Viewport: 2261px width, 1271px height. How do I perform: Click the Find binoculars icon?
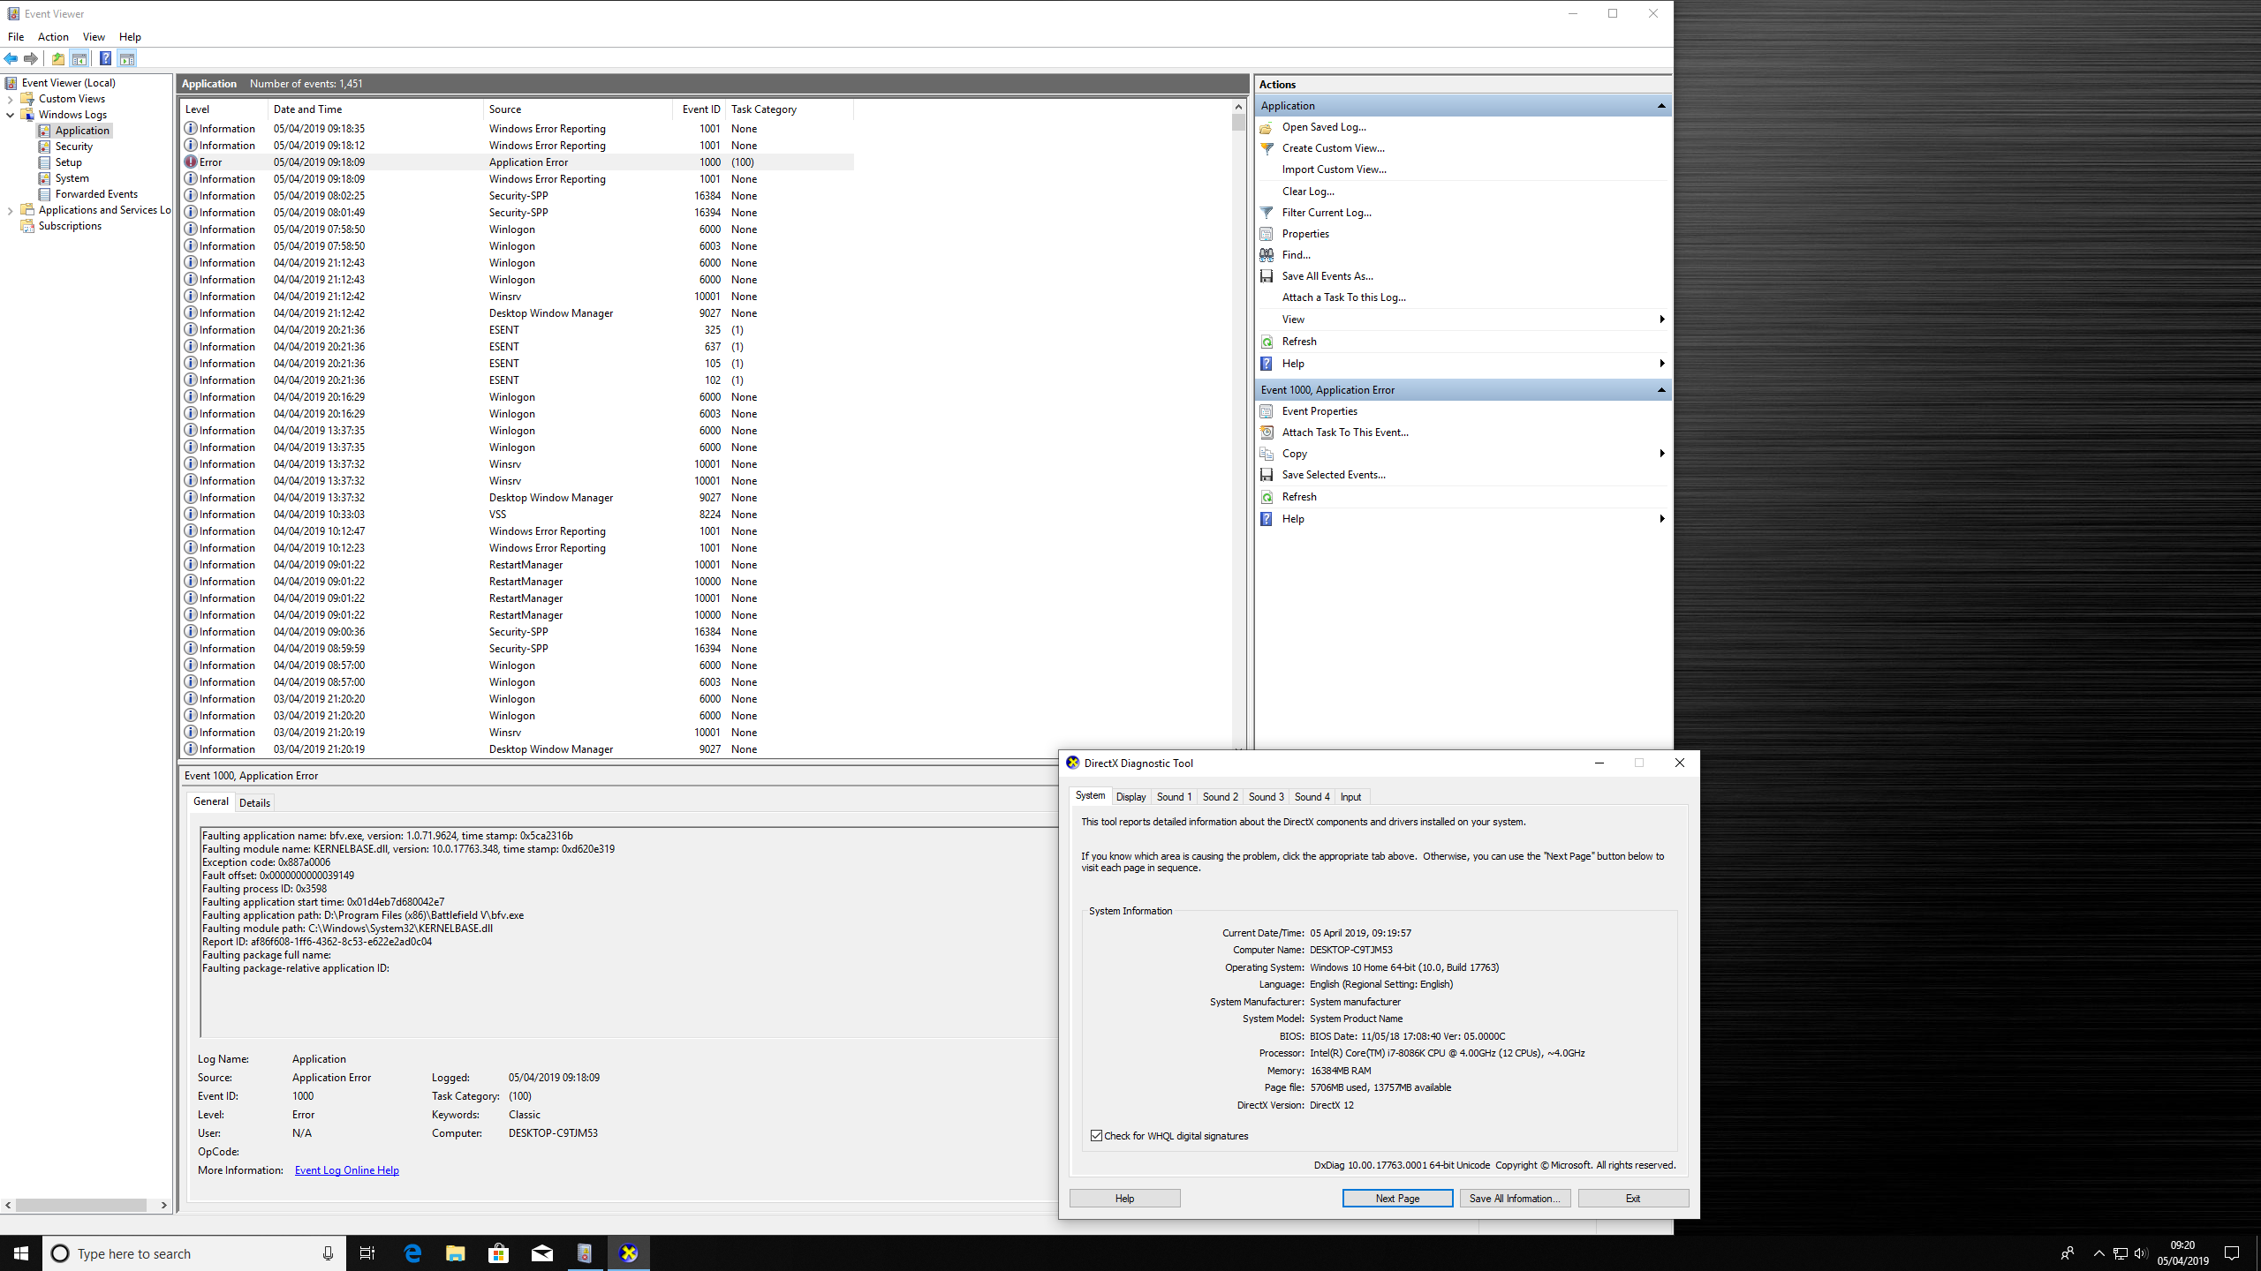pyautogui.click(x=1267, y=255)
